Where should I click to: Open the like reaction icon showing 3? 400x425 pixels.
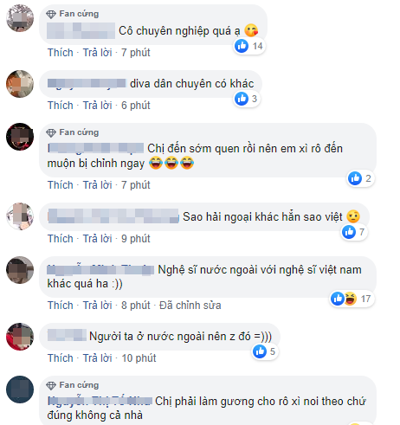[242, 99]
